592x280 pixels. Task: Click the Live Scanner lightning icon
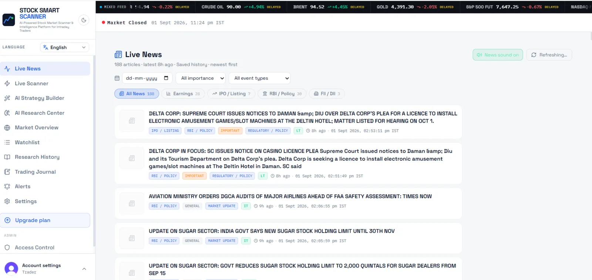(7, 83)
